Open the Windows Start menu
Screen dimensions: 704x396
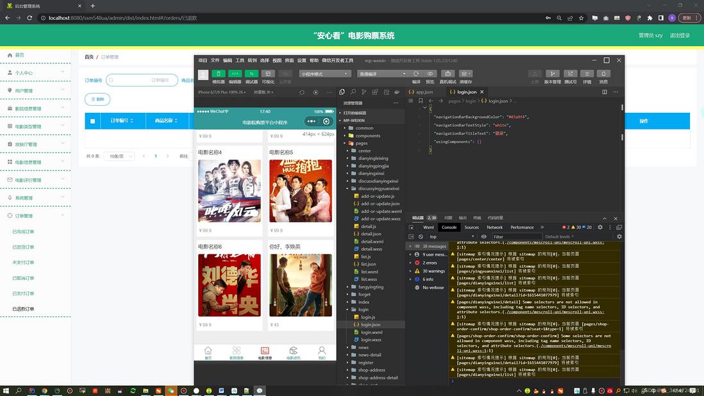6,391
